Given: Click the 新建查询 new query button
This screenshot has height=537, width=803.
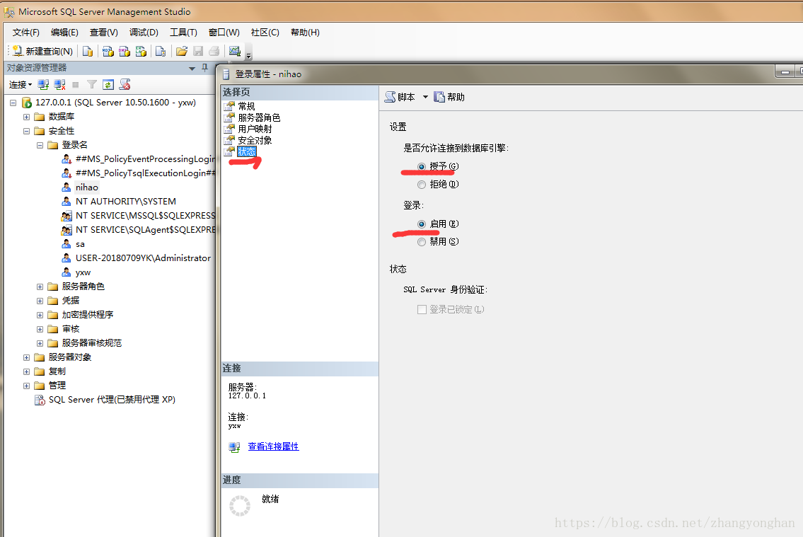Looking at the screenshot, I should 42,51.
